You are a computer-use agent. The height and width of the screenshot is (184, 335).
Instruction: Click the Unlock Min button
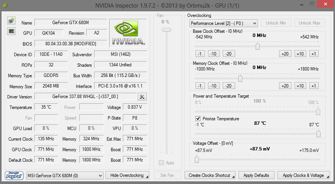point(276,23)
